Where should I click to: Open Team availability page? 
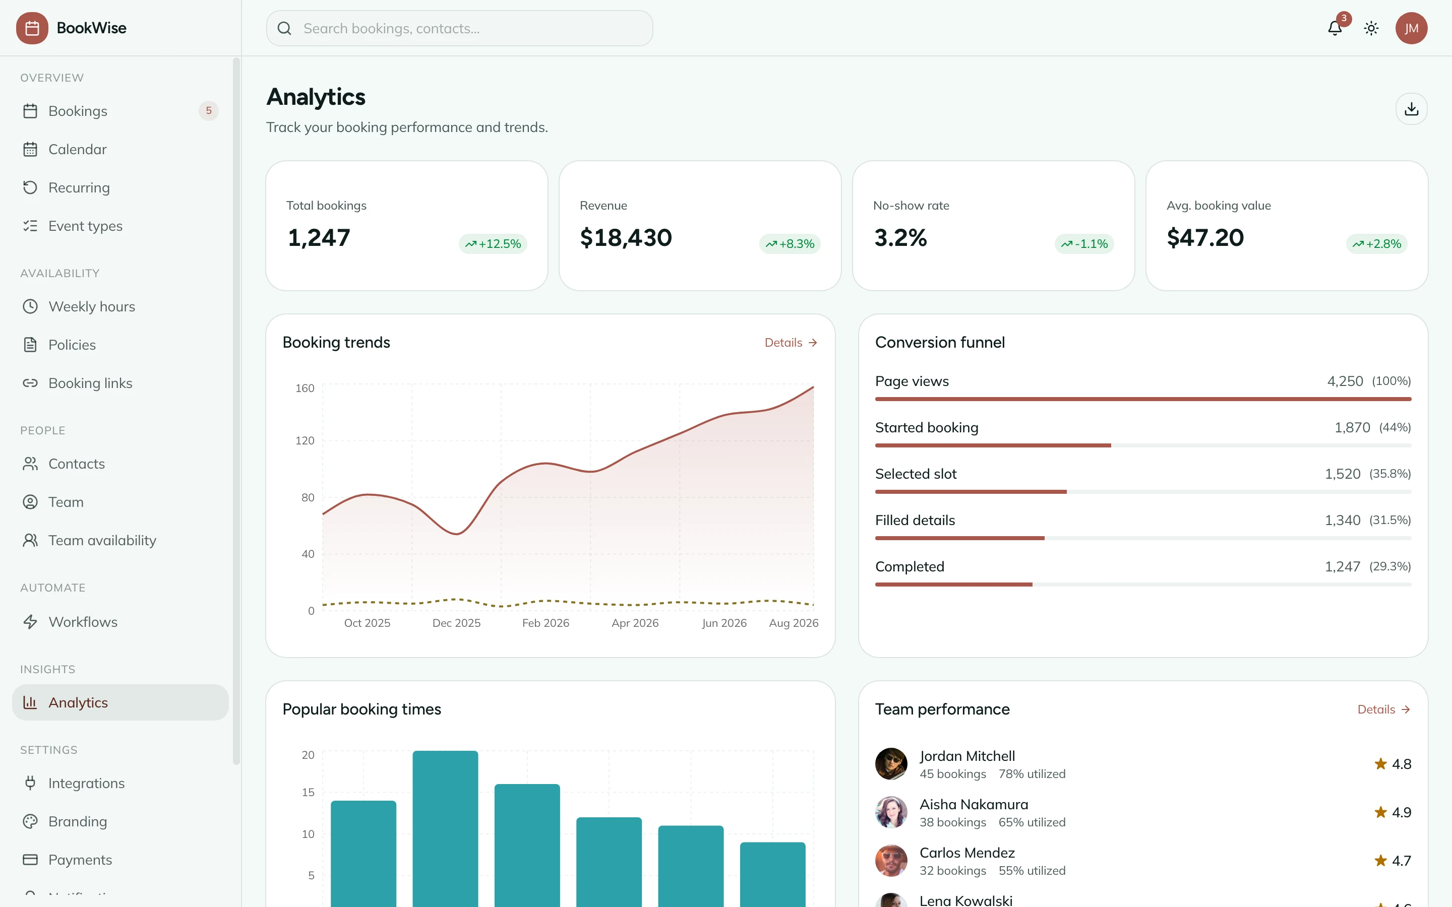click(x=120, y=541)
